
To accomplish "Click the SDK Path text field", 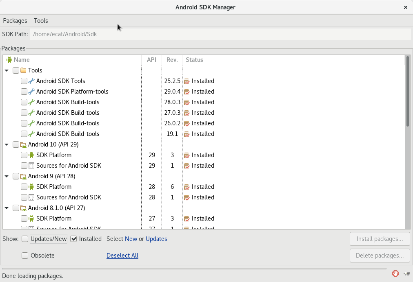I will [x=220, y=34].
